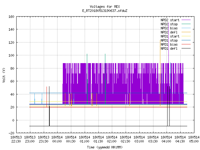Image resolution: width=200 pixels, height=150 pixels.
Task: Click the 'NPD1 defl' legend label
Action: tap(169, 49)
